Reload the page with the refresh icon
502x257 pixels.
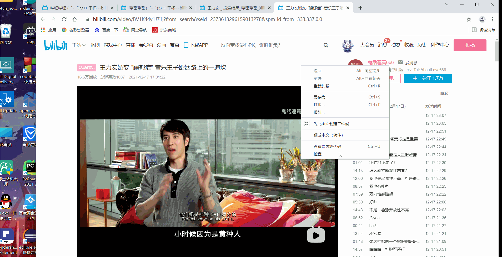tap(64, 19)
